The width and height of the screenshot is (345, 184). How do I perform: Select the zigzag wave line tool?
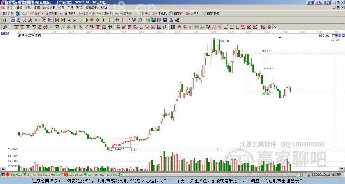tap(147, 27)
